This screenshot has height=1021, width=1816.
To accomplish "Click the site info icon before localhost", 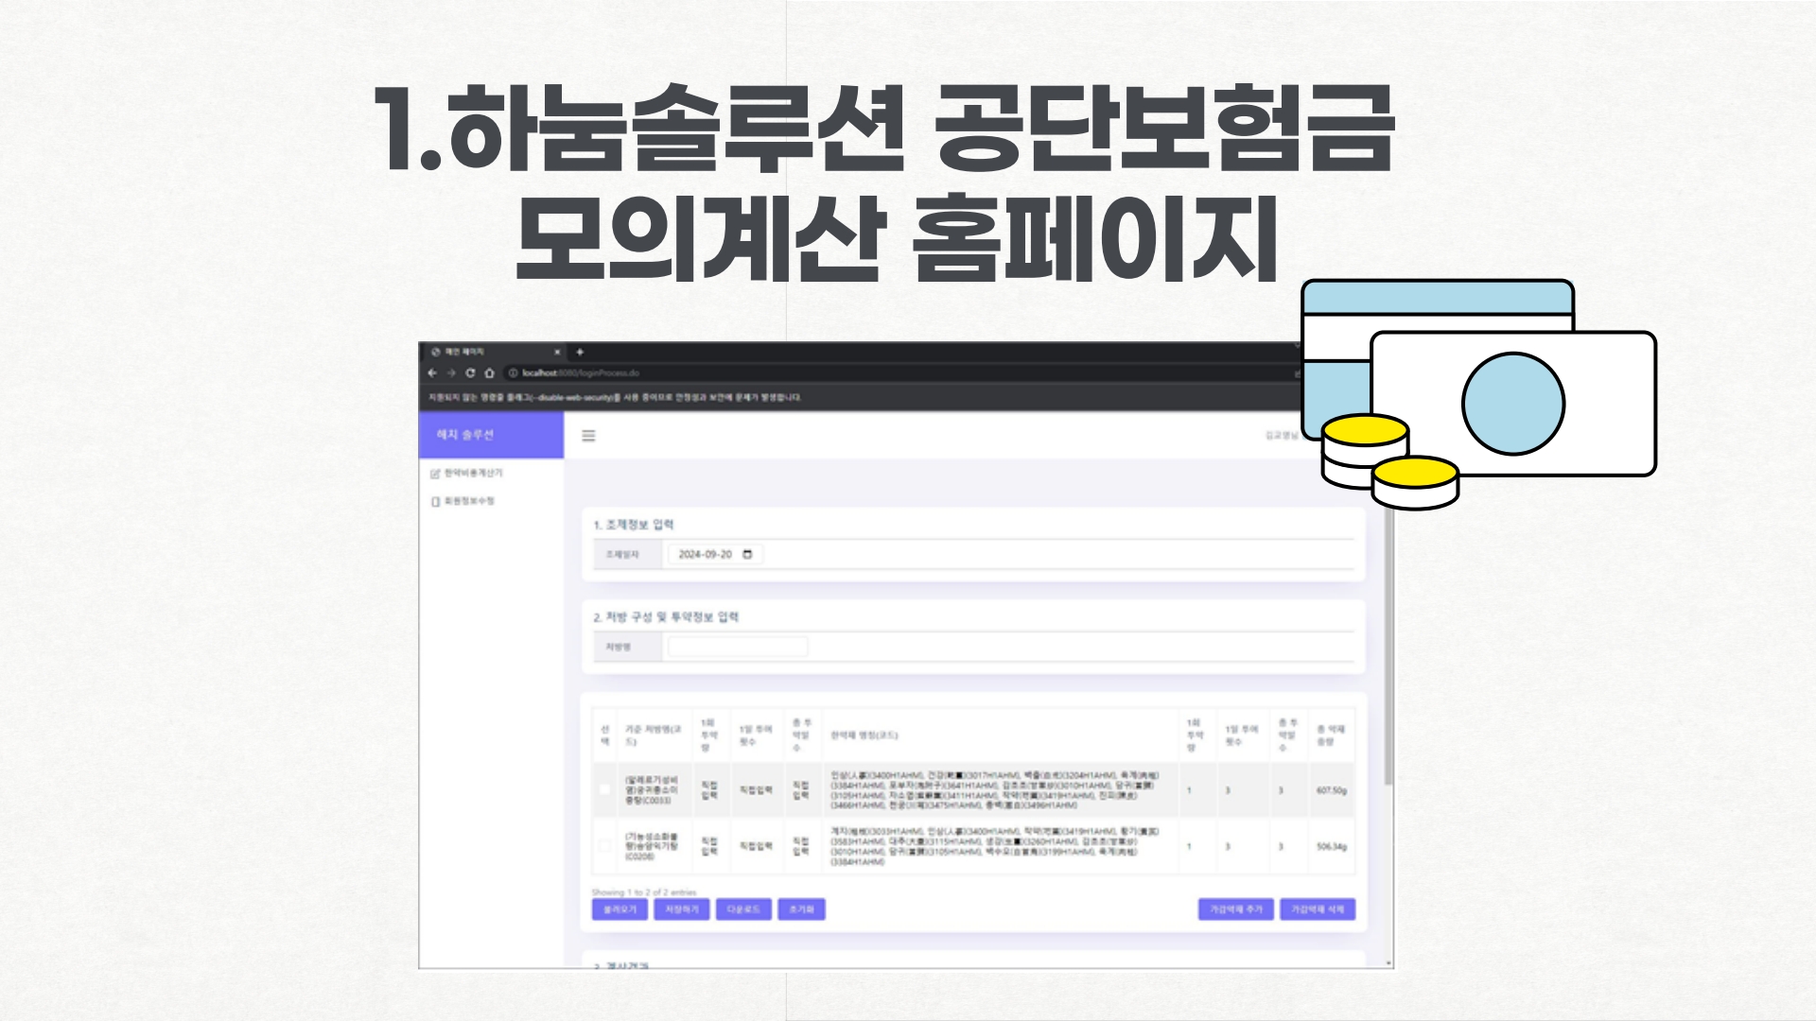I will pyautogui.click(x=514, y=372).
